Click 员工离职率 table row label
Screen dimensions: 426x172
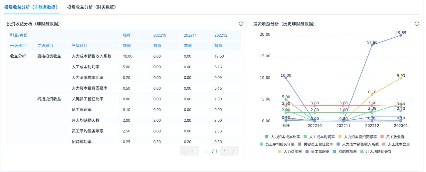[x=82, y=110]
